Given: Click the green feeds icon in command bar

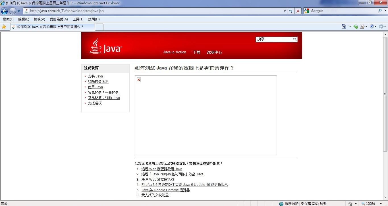Looking at the screenshot, I should (356, 26).
